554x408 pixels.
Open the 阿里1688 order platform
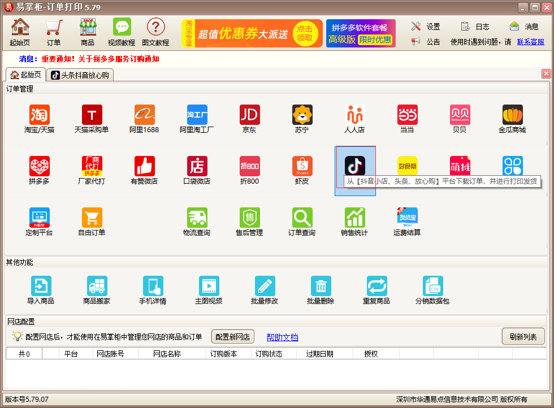[144, 119]
